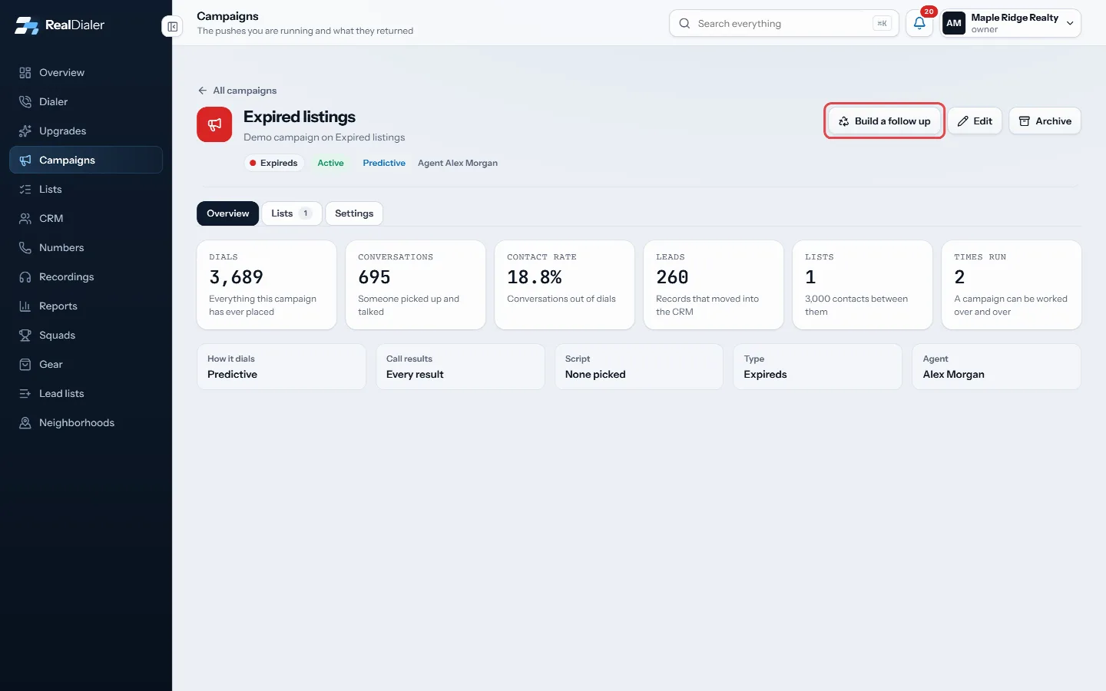
Task: Click the Neighborhoods map-pin icon
Action: (x=25, y=422)
